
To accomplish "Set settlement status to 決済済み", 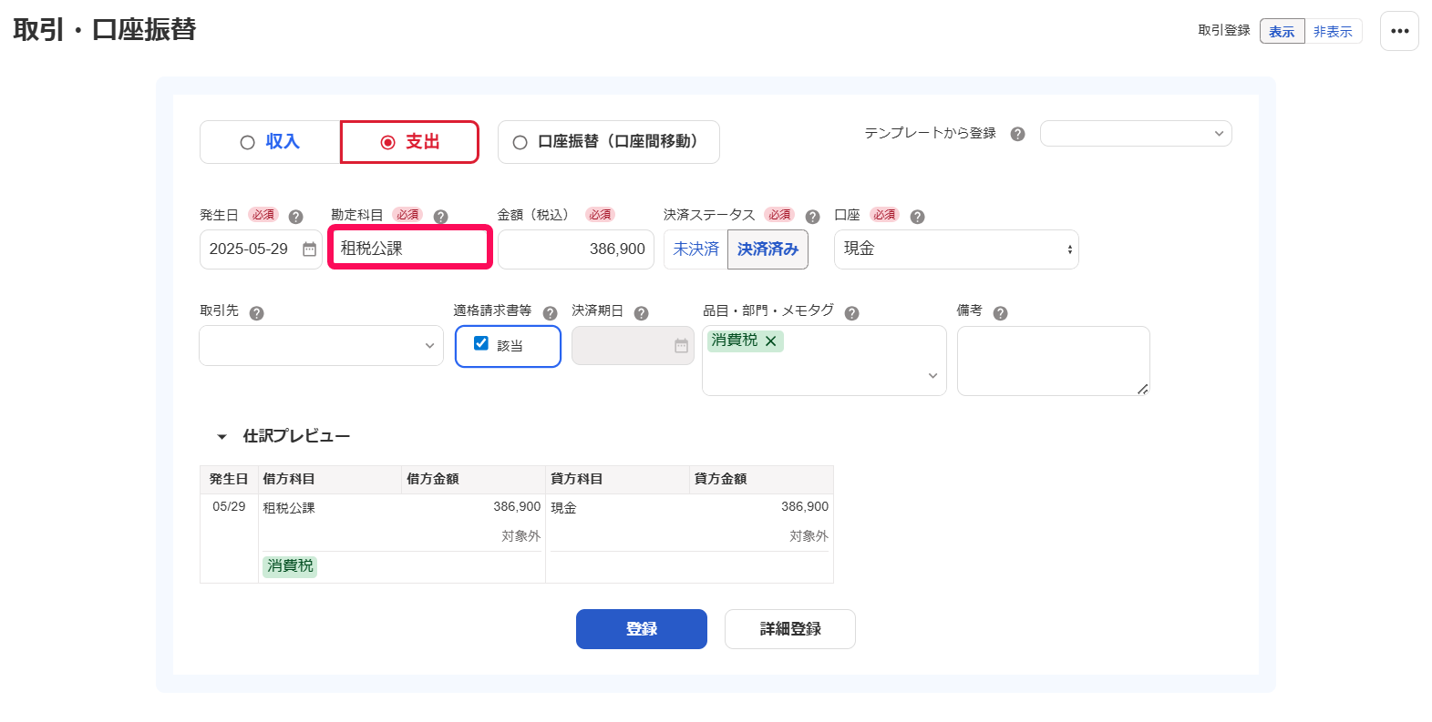I will click(768, 249).
